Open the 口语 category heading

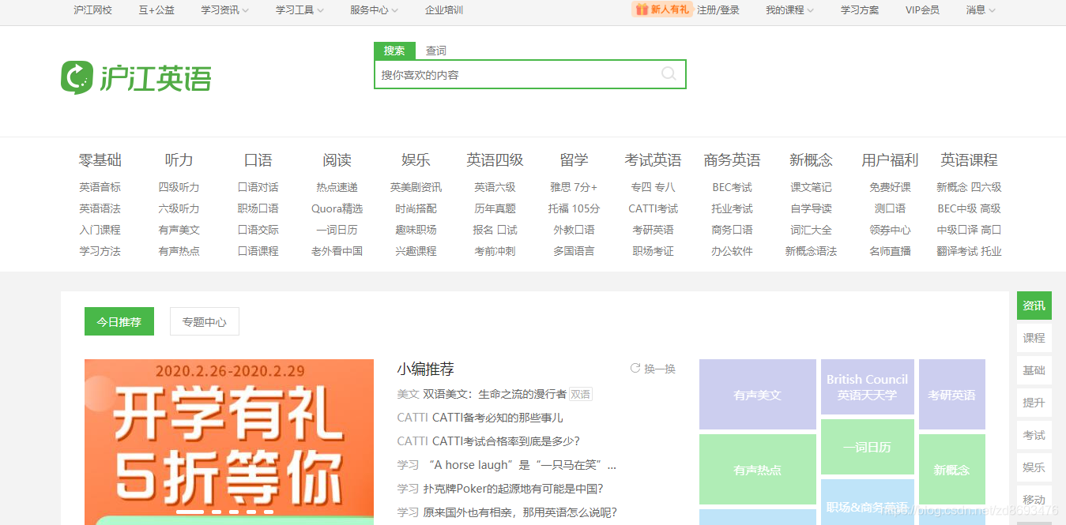(258, 160)
